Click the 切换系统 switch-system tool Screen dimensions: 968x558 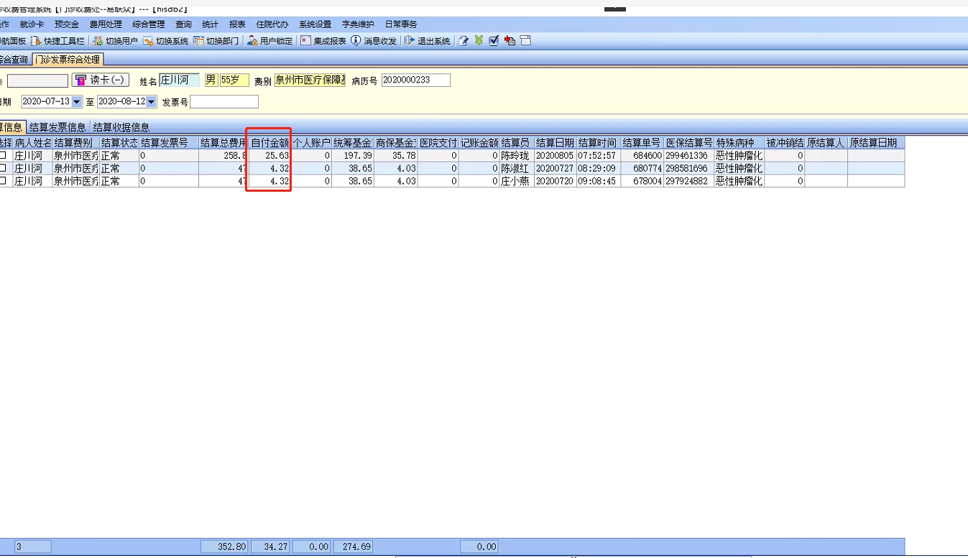pos(165,41)
